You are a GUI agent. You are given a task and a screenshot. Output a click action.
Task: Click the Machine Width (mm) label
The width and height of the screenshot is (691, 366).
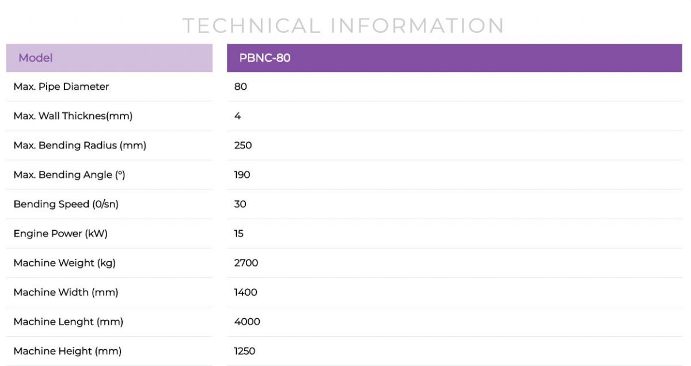[66, 292]
